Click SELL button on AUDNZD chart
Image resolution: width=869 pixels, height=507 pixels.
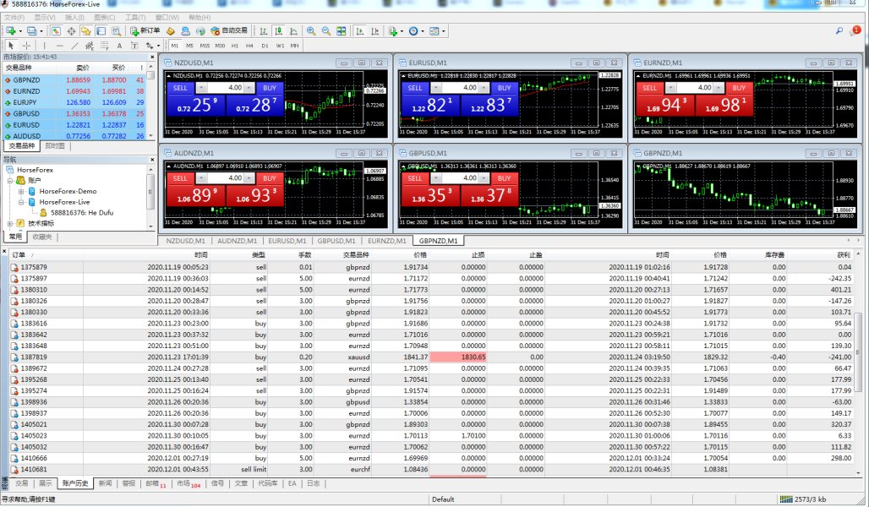pos(180,178)
